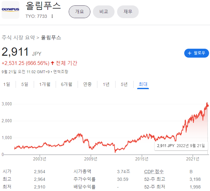Open the three-dot menu beside TYO: 7733
This screenshot has height=191, width=210.
pyautogui.click(x=52, y=16)
